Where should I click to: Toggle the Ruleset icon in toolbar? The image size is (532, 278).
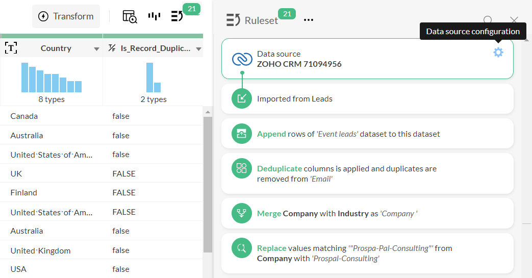[178, 16]
